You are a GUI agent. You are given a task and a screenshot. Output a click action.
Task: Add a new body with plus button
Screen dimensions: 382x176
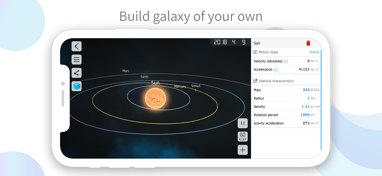click(242, 150)
